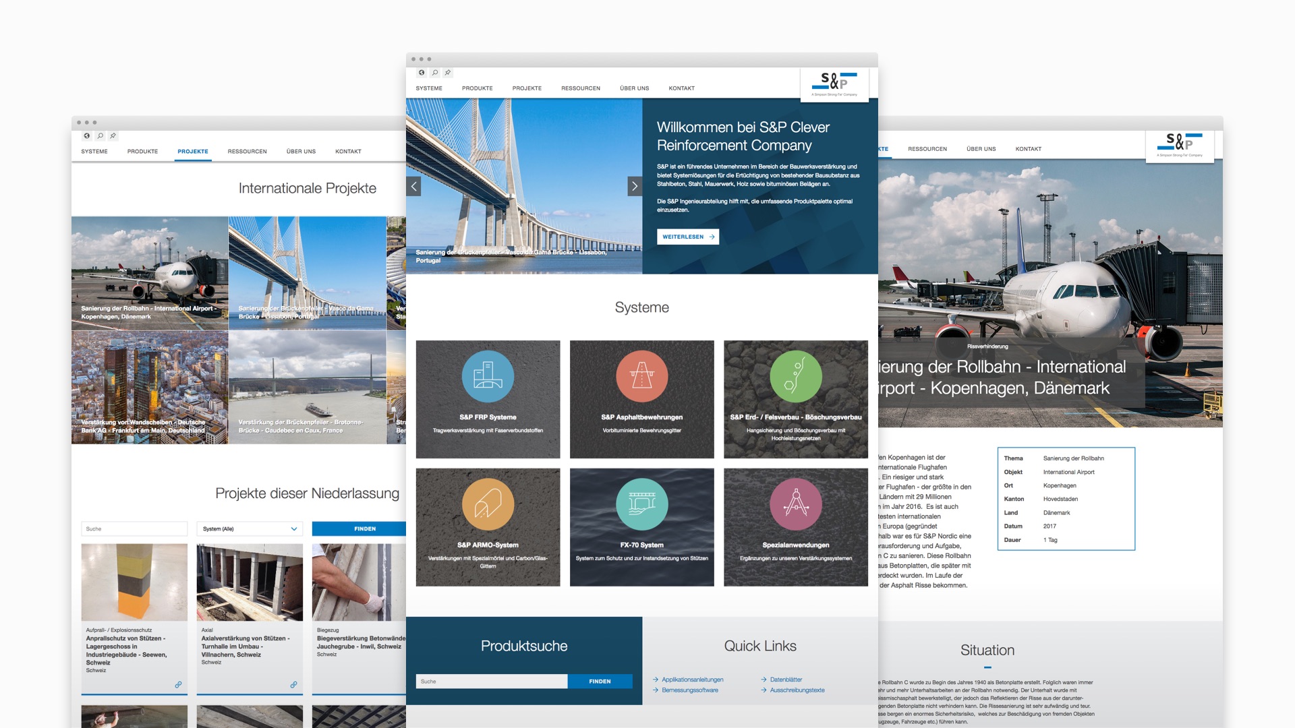Screen dimensions: 1295x728
Task: Open Kopenhagen airport project thumbnail in left window
Action: coord(150,273)
